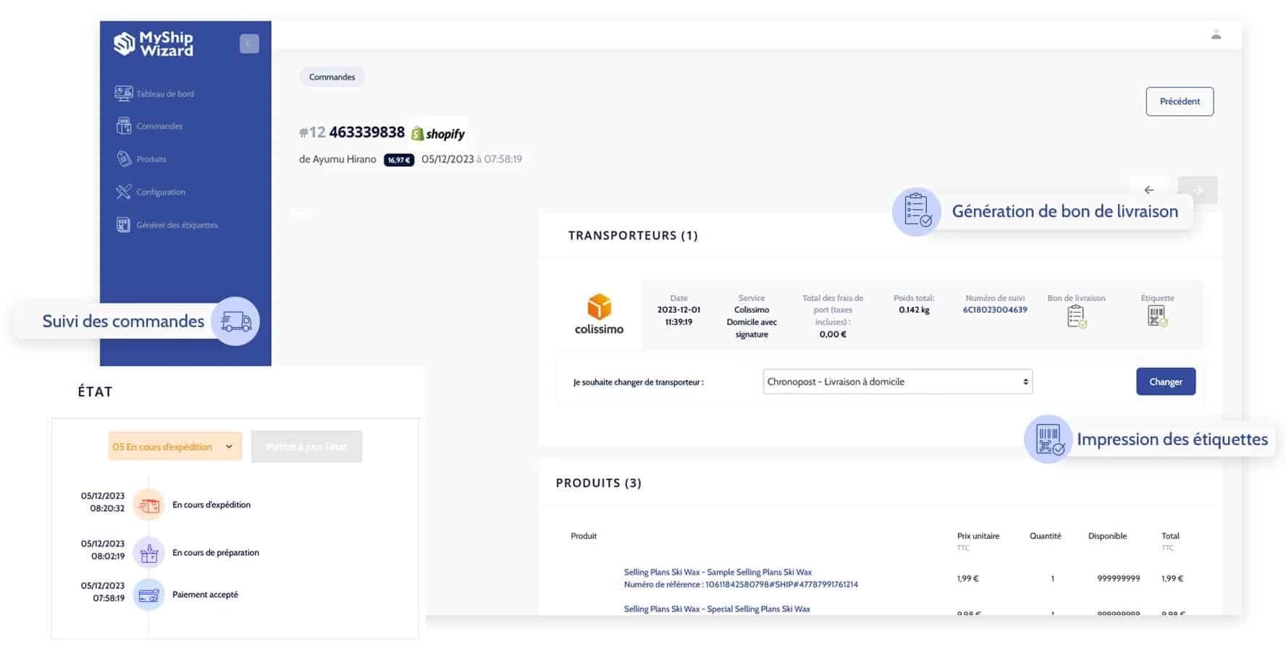Click the Configuration tools icon
Image resolution: width=1286 pixels, height=665 pixels.
[x=123, y=192]
